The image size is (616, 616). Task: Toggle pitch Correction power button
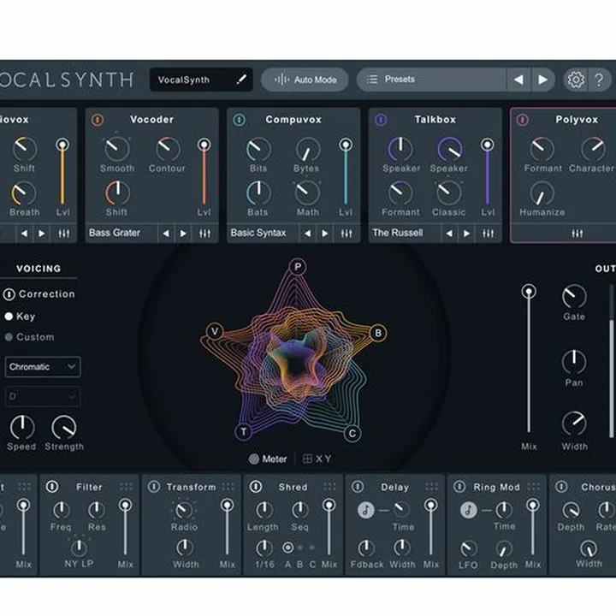pyautogui.click(x=9, y=294)
